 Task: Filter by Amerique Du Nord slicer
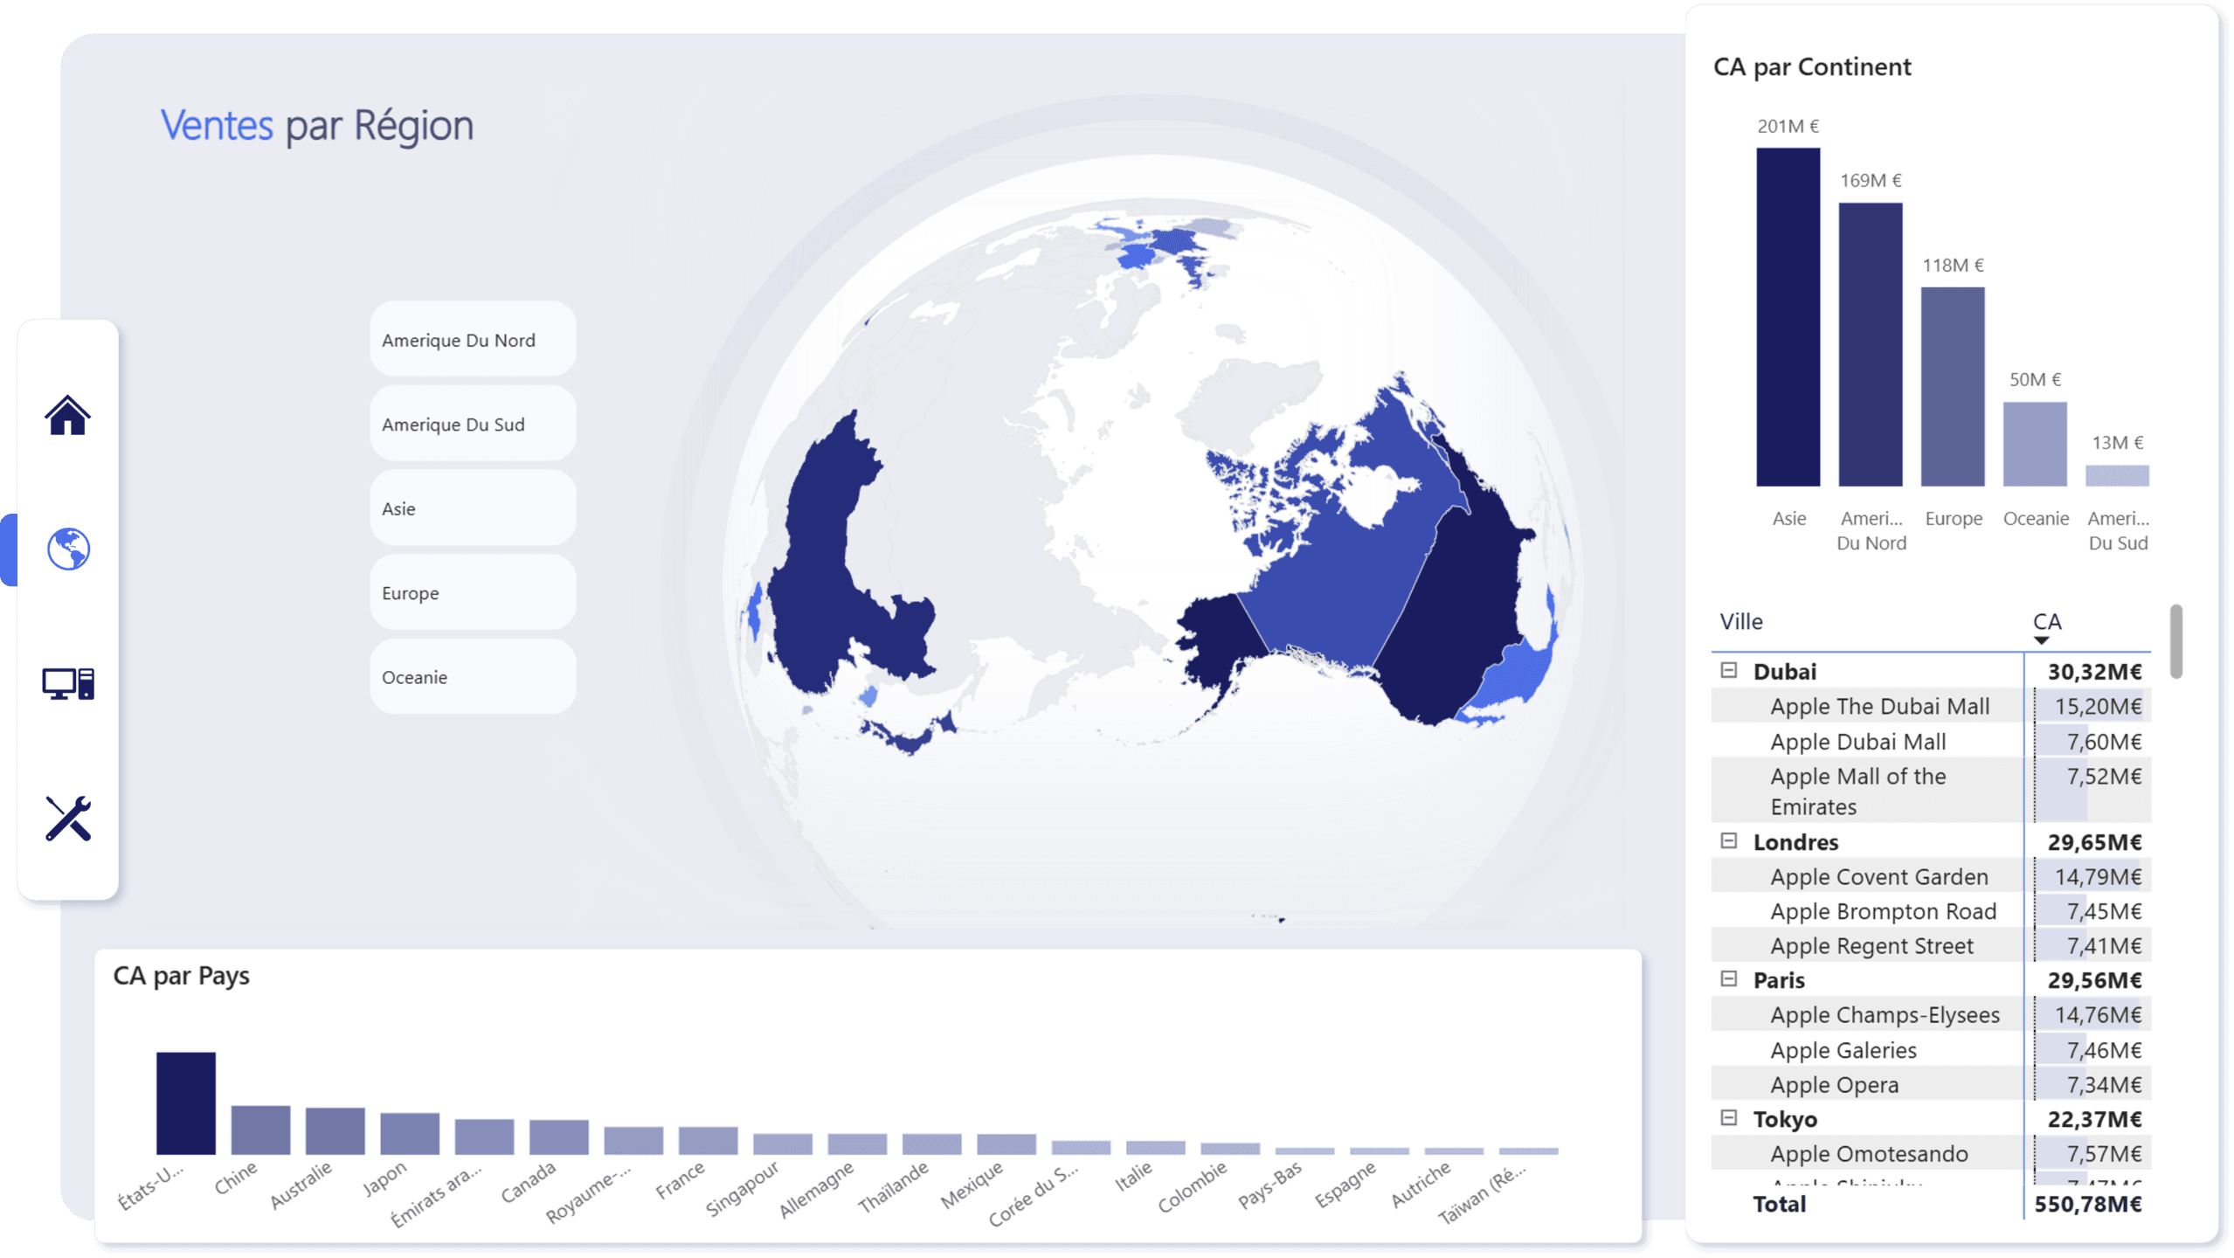point(473,340)
